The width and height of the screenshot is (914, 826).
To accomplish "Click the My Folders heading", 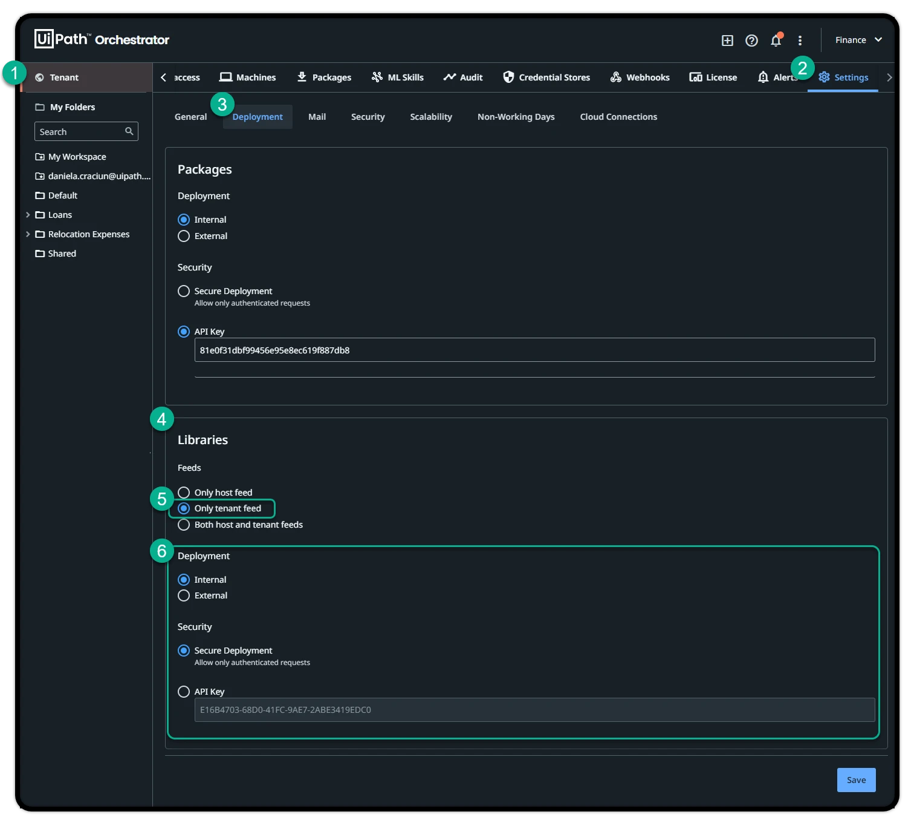I will click(73, 107).
